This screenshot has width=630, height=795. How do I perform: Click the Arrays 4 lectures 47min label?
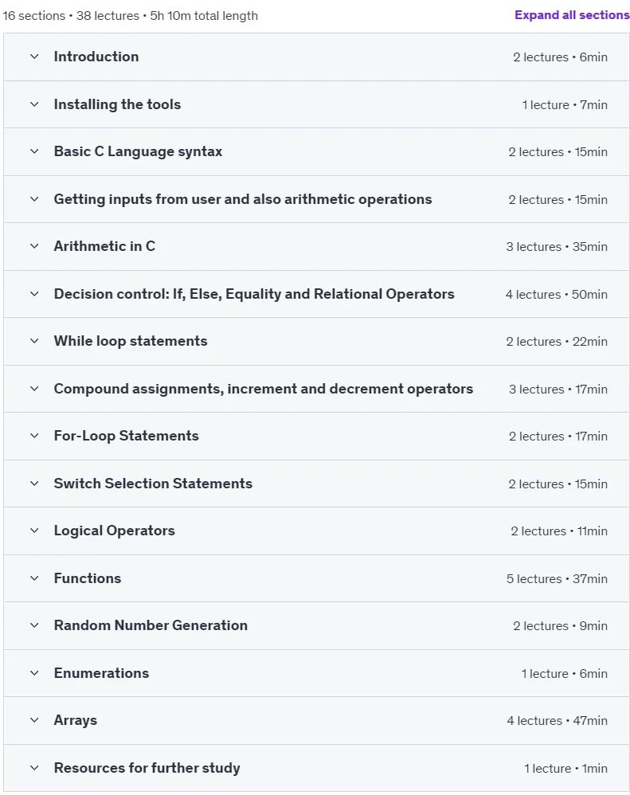tap(557, 720)
